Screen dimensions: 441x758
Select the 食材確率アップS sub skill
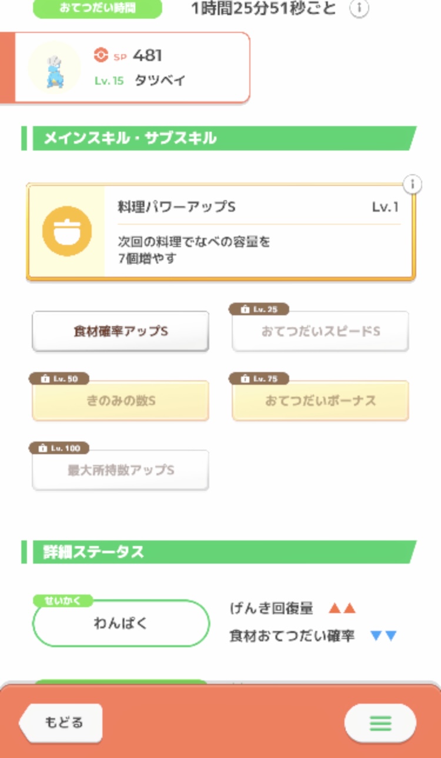[x=121, y=331]
